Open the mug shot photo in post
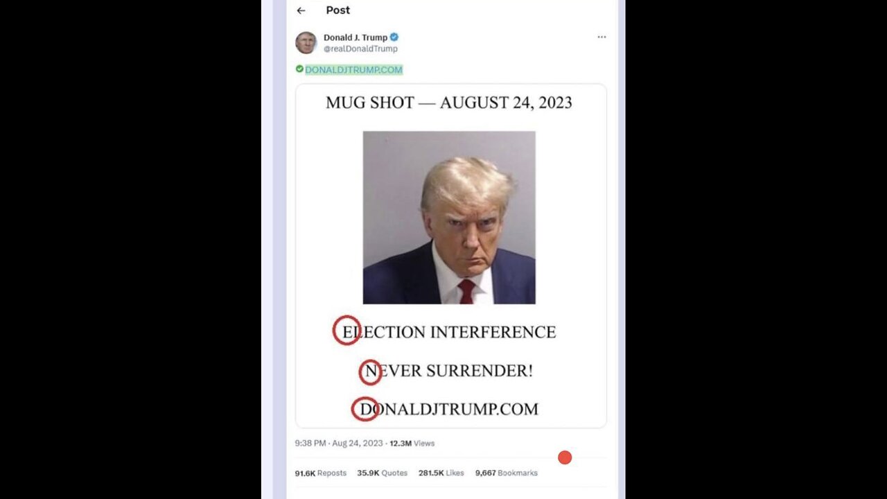887x499 pixels. pyautogui.click(x=449, y=218)
